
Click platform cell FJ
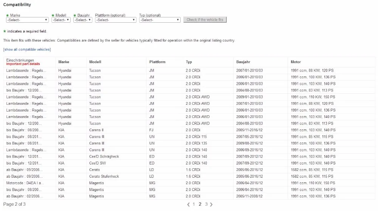click(x=152, y=130)
